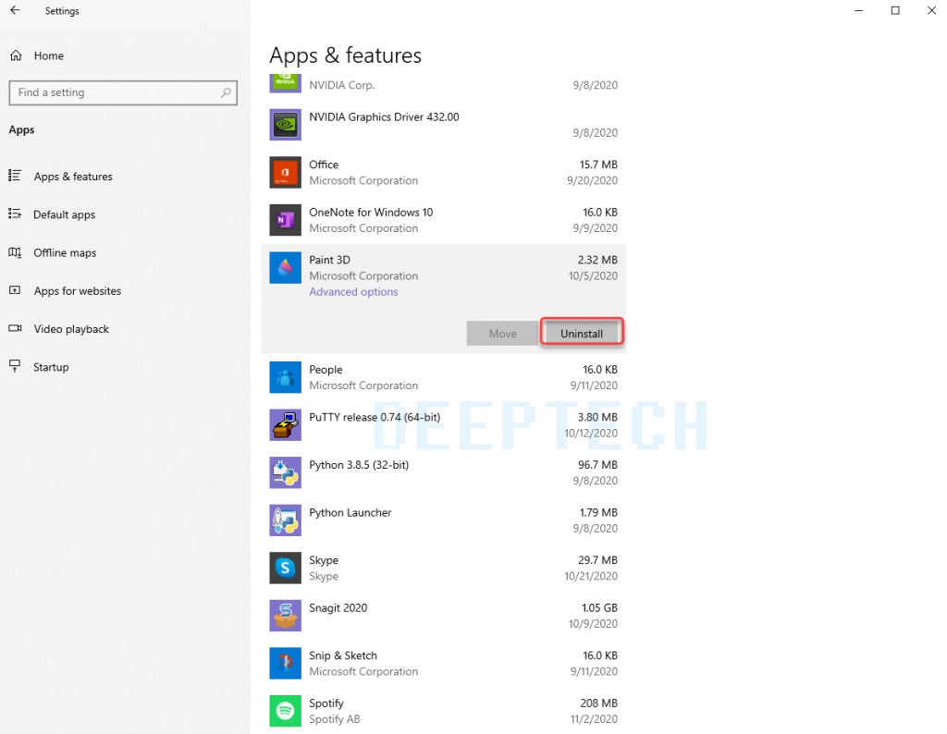Maximize the Settings window
Screen dimensions: 947x734
pyautogui.click(x=895, y=10)
